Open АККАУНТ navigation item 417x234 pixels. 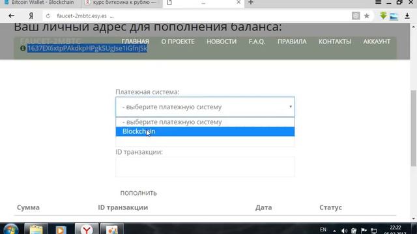click(377, 42)
